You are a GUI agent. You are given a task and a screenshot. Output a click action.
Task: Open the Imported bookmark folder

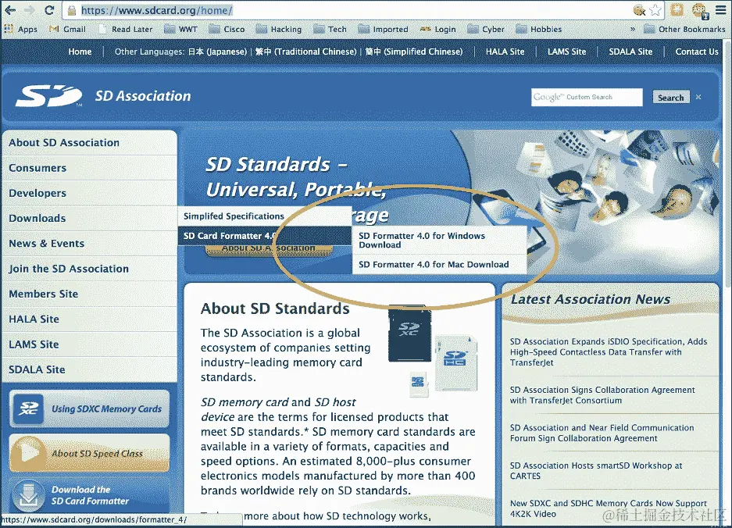click(x=384, y=29)
